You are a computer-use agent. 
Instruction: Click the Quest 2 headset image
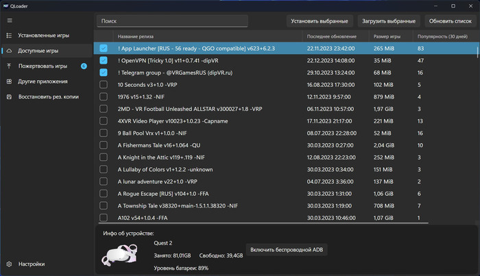coord(119,255)
